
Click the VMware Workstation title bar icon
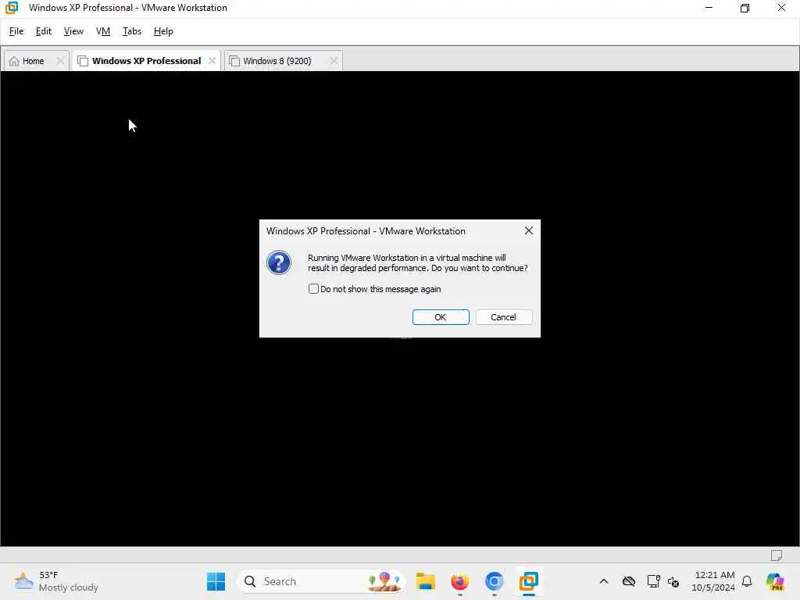pos(11,8)
